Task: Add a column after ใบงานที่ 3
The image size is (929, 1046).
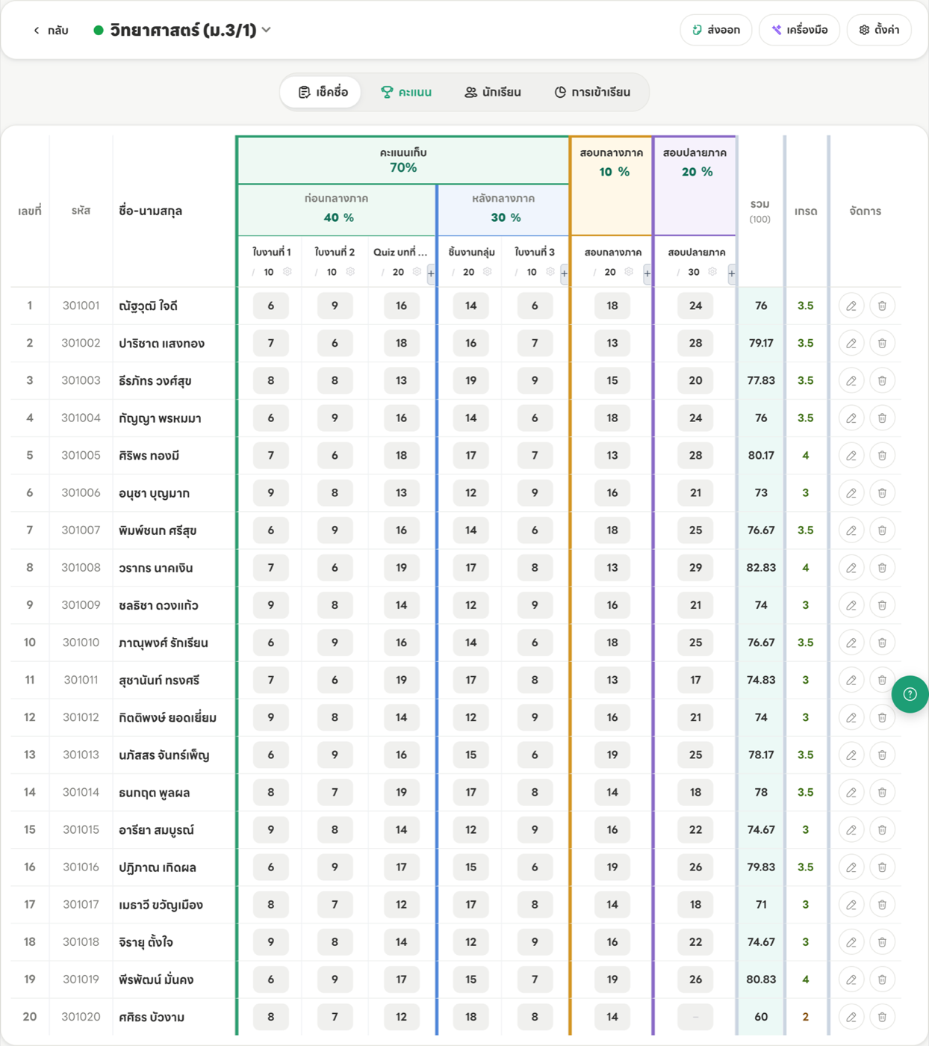Action: (564, 273)
